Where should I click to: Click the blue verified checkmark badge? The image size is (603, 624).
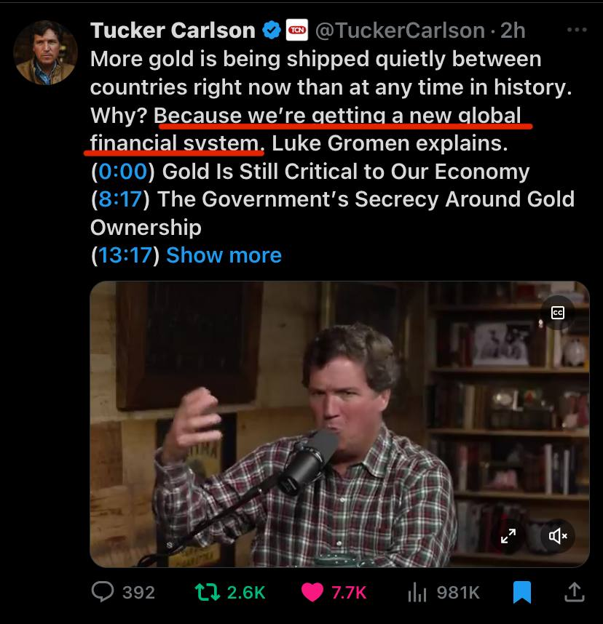pyautogui.click(x=272, y=31)
